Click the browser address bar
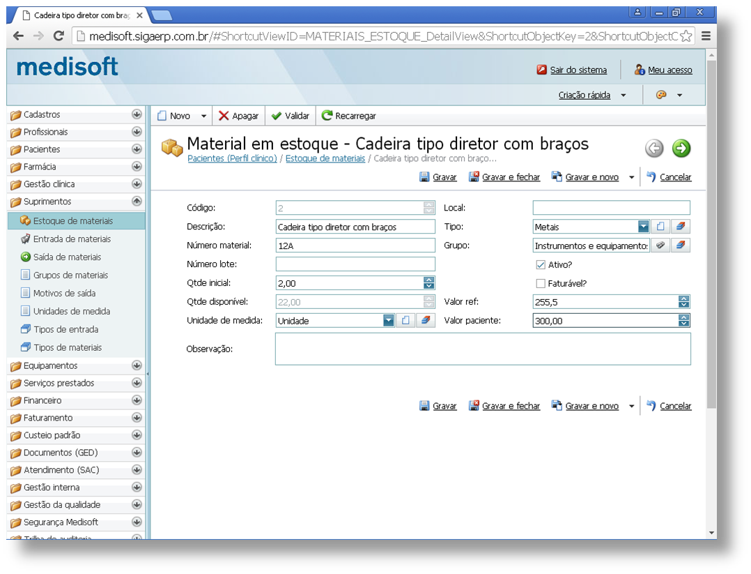751x574 pixels. pyautogui.click(x=383, y=36)
